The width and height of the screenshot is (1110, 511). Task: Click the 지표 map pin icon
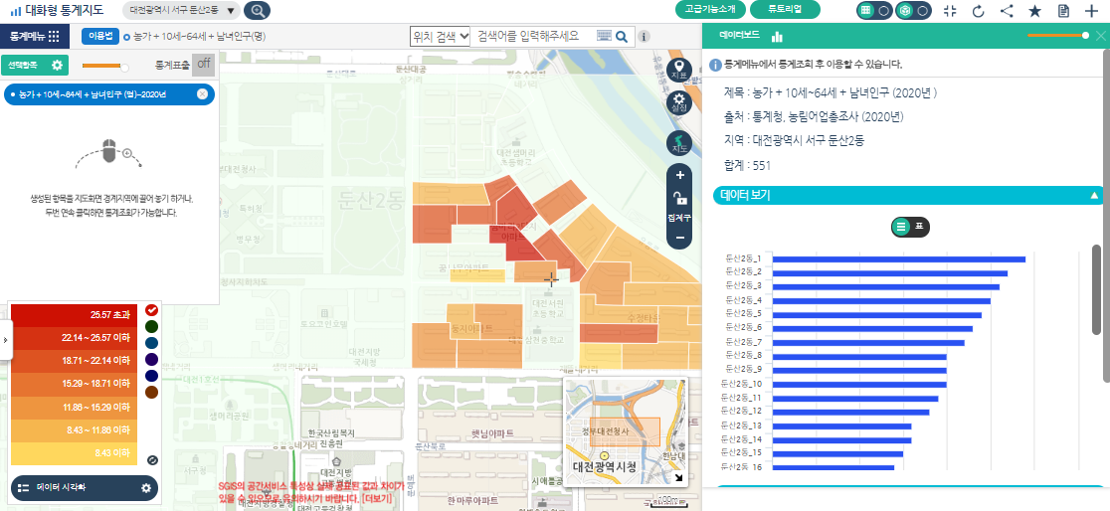[x=679, y=70]
